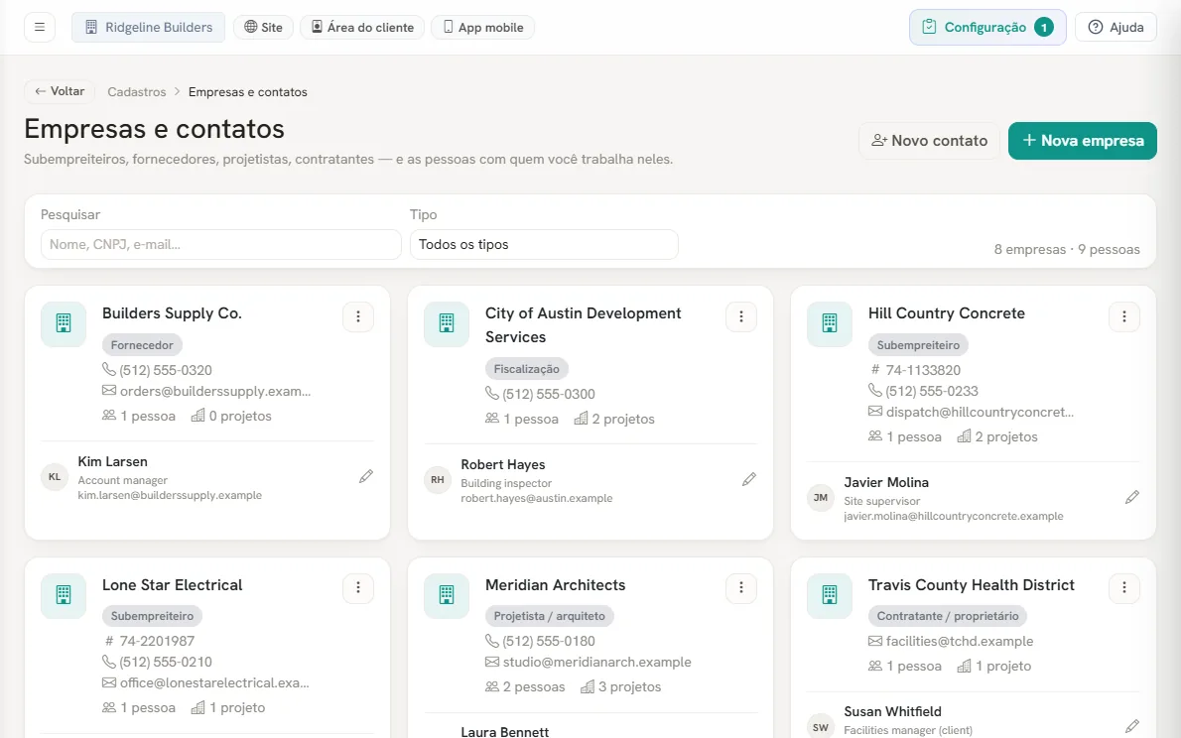Open options menu for Builders Supply Co.
The height and width of the screenshot is (738, 1181).
click(x=358, y=317)
